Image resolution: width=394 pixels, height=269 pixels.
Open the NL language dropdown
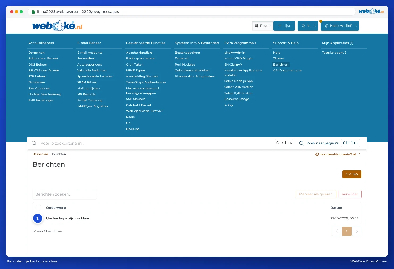pyautogui.click(x=308, y=26)
